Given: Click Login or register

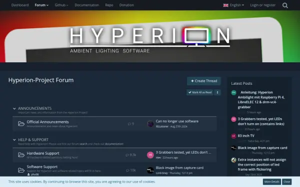Looking at the screenshot, I should point(262,5).
